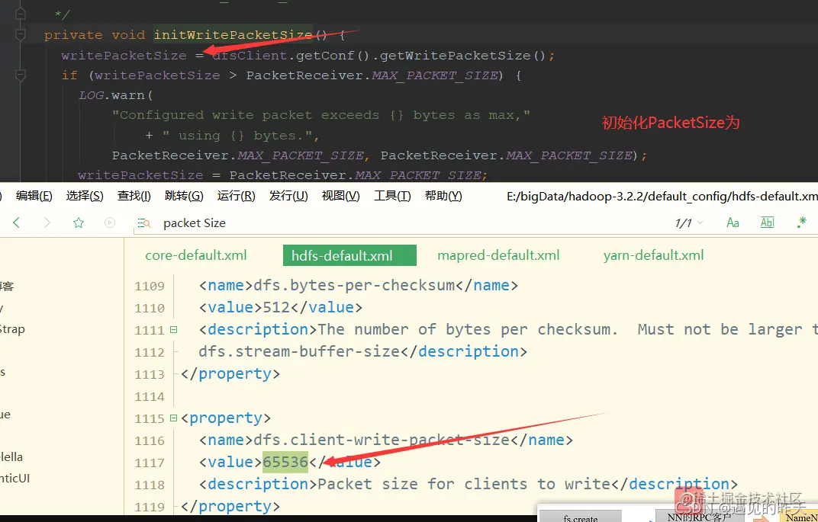Screen dimensions: 818x522
Task: Click the 'nticUI' item in left sidebar
Action: click(15, 479)
